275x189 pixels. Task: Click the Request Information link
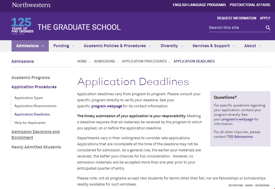click(x=237, y=18)
